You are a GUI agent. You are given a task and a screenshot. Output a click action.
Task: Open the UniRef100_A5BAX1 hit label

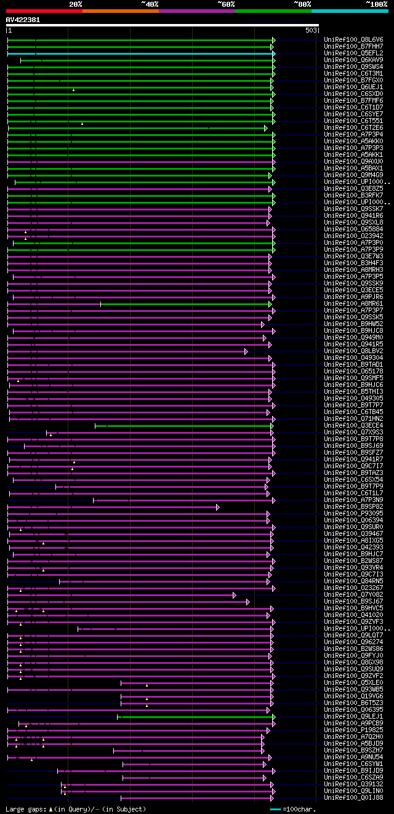[x=353, y=169]
